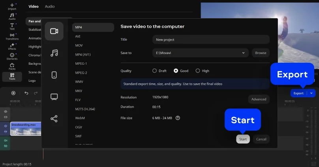Click the Title field with New project
The height and width of the screenshot is (167, 319).
[x=210, y=39]
